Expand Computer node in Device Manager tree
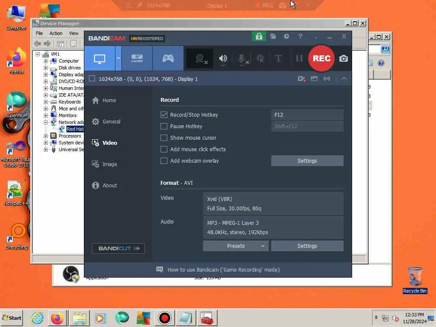Screen dimensions: 436x327 (x=46, y=61)
